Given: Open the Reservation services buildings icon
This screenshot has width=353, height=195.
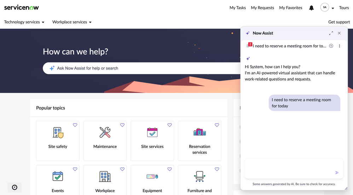Looking at the screenshot, I should click(199, 132).
